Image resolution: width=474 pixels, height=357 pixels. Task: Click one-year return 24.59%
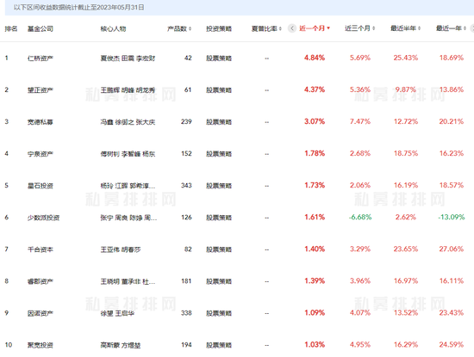(452, 345)
